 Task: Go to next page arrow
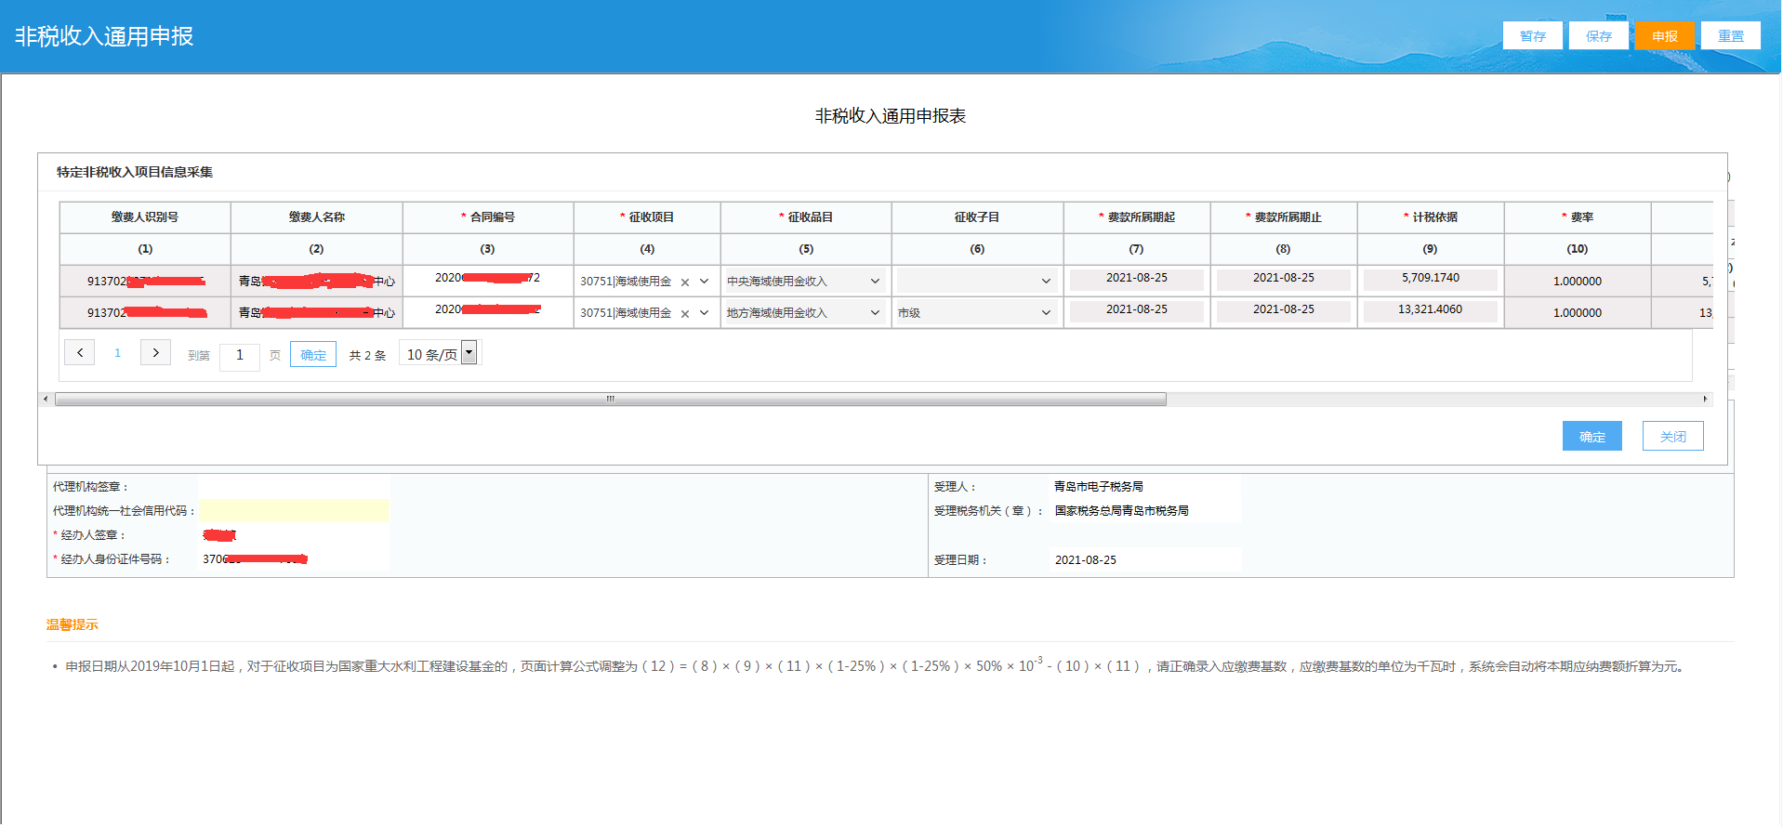coord(155,353)
